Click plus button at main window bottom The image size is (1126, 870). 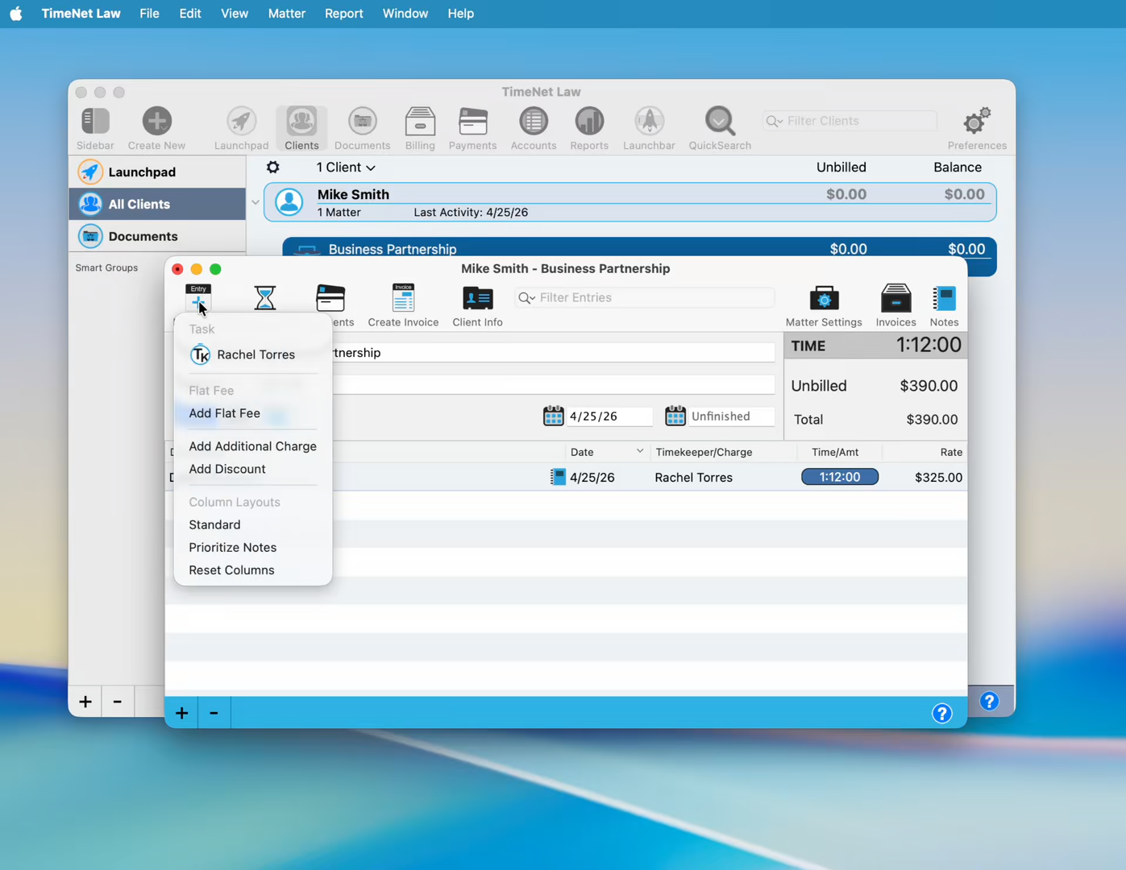85,702
